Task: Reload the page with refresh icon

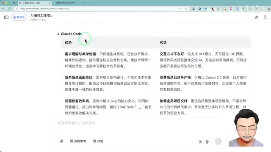Action: click(10, 8)
